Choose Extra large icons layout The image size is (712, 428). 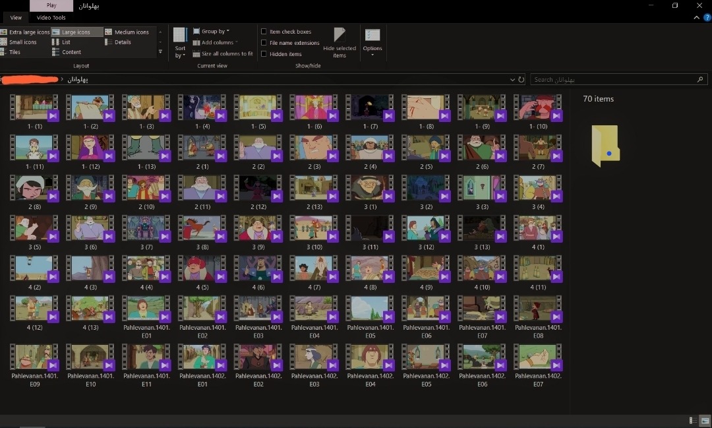[25, 32]
